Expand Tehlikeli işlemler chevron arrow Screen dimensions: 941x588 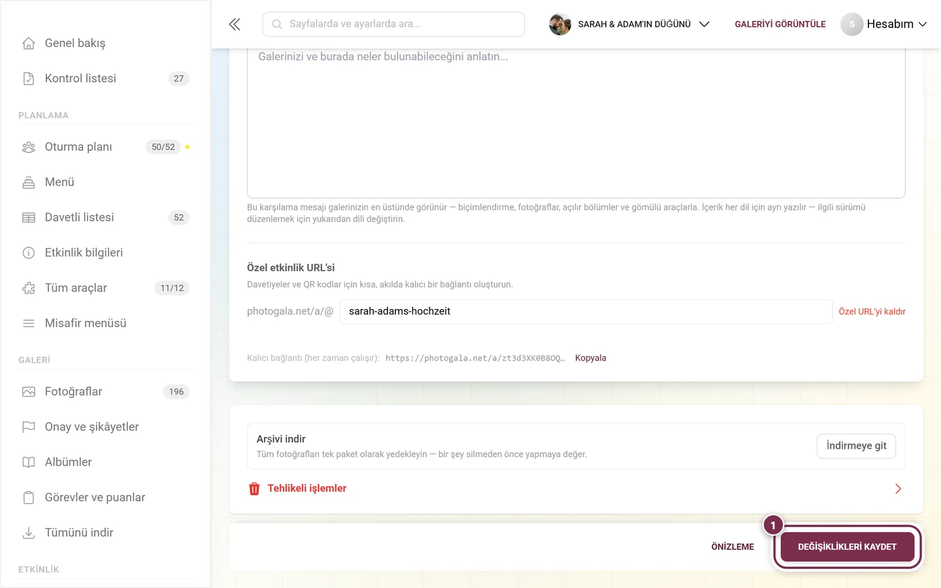[898, 489]
